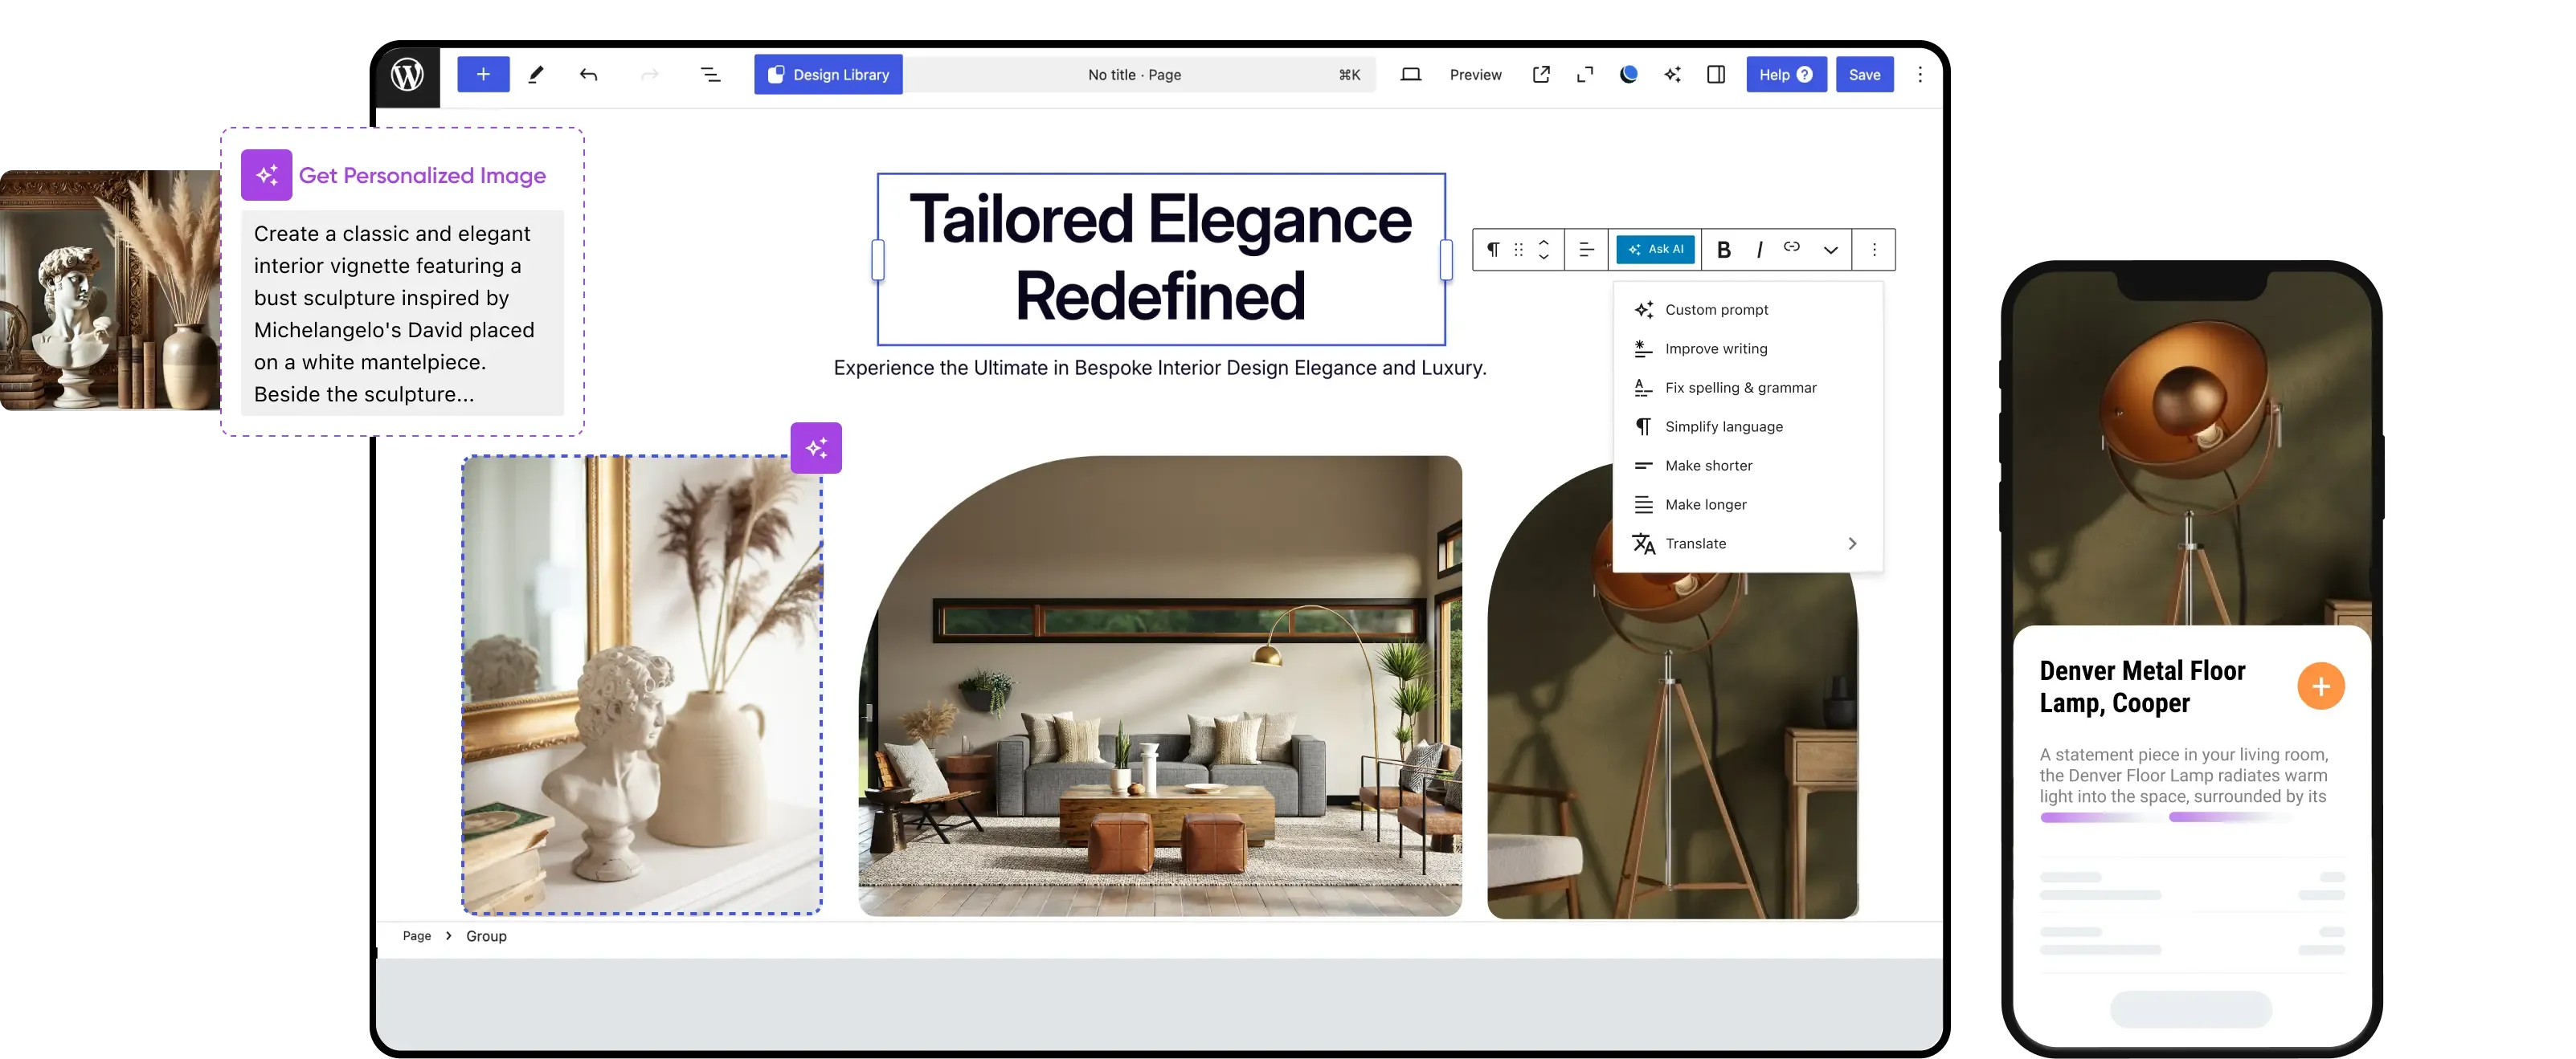Click the block drag handle dots

coord(1518,250)
